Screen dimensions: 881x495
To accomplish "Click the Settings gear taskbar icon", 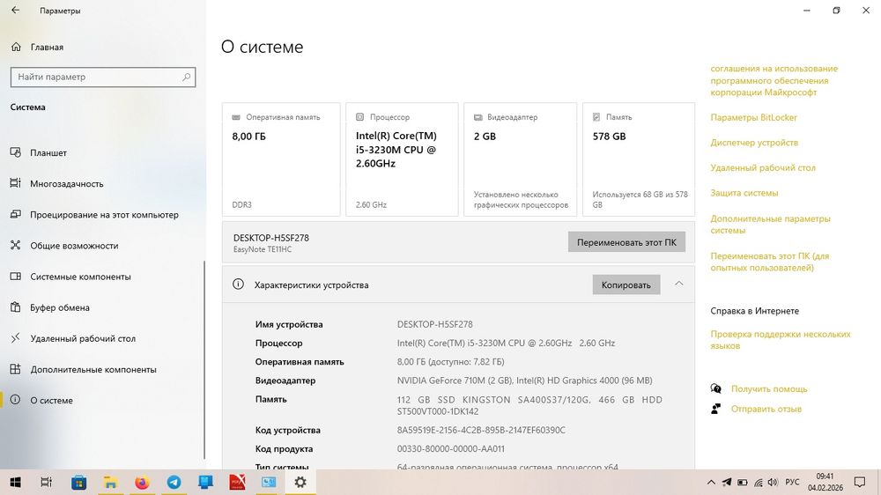I will click(x=300, y=482).
